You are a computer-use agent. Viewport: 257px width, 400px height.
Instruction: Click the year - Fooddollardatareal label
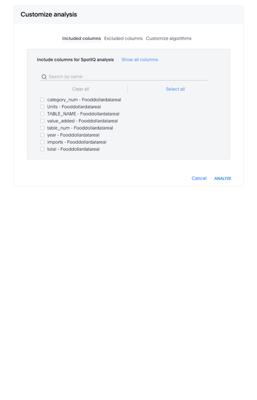pos(73,135)
